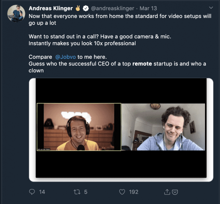Click the retweet arrows icon
This screenshot has height=204, width=220.
click(77, 192)
